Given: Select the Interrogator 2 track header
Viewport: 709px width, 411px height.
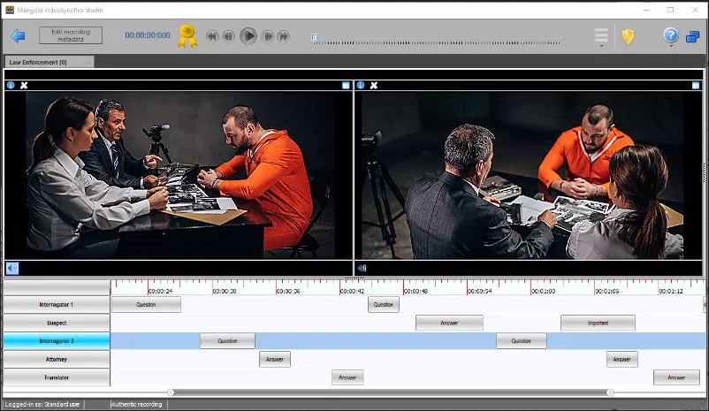Looking at the screenshot, I should click(x=57, y=341).
